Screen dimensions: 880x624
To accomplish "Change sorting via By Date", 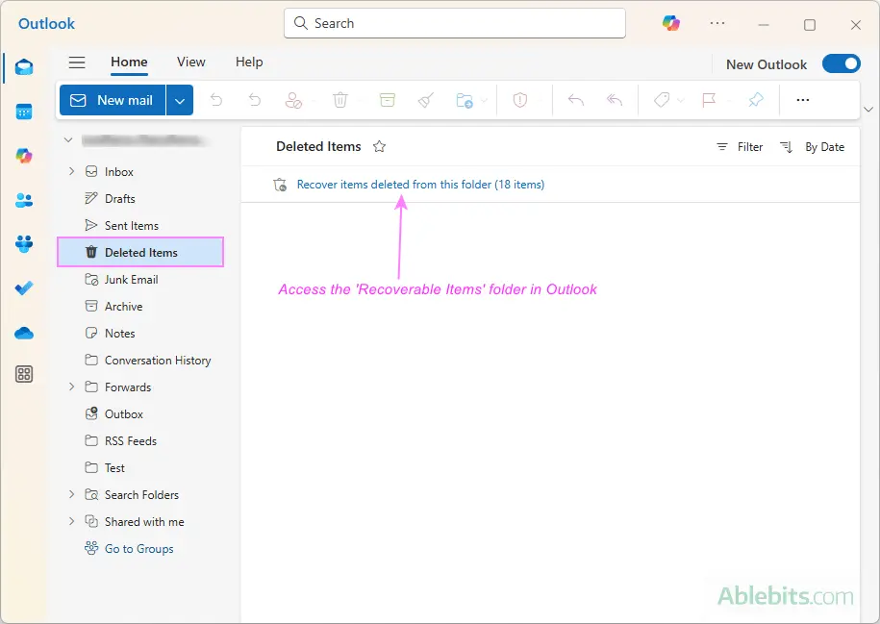I will [x=812, y=147].
